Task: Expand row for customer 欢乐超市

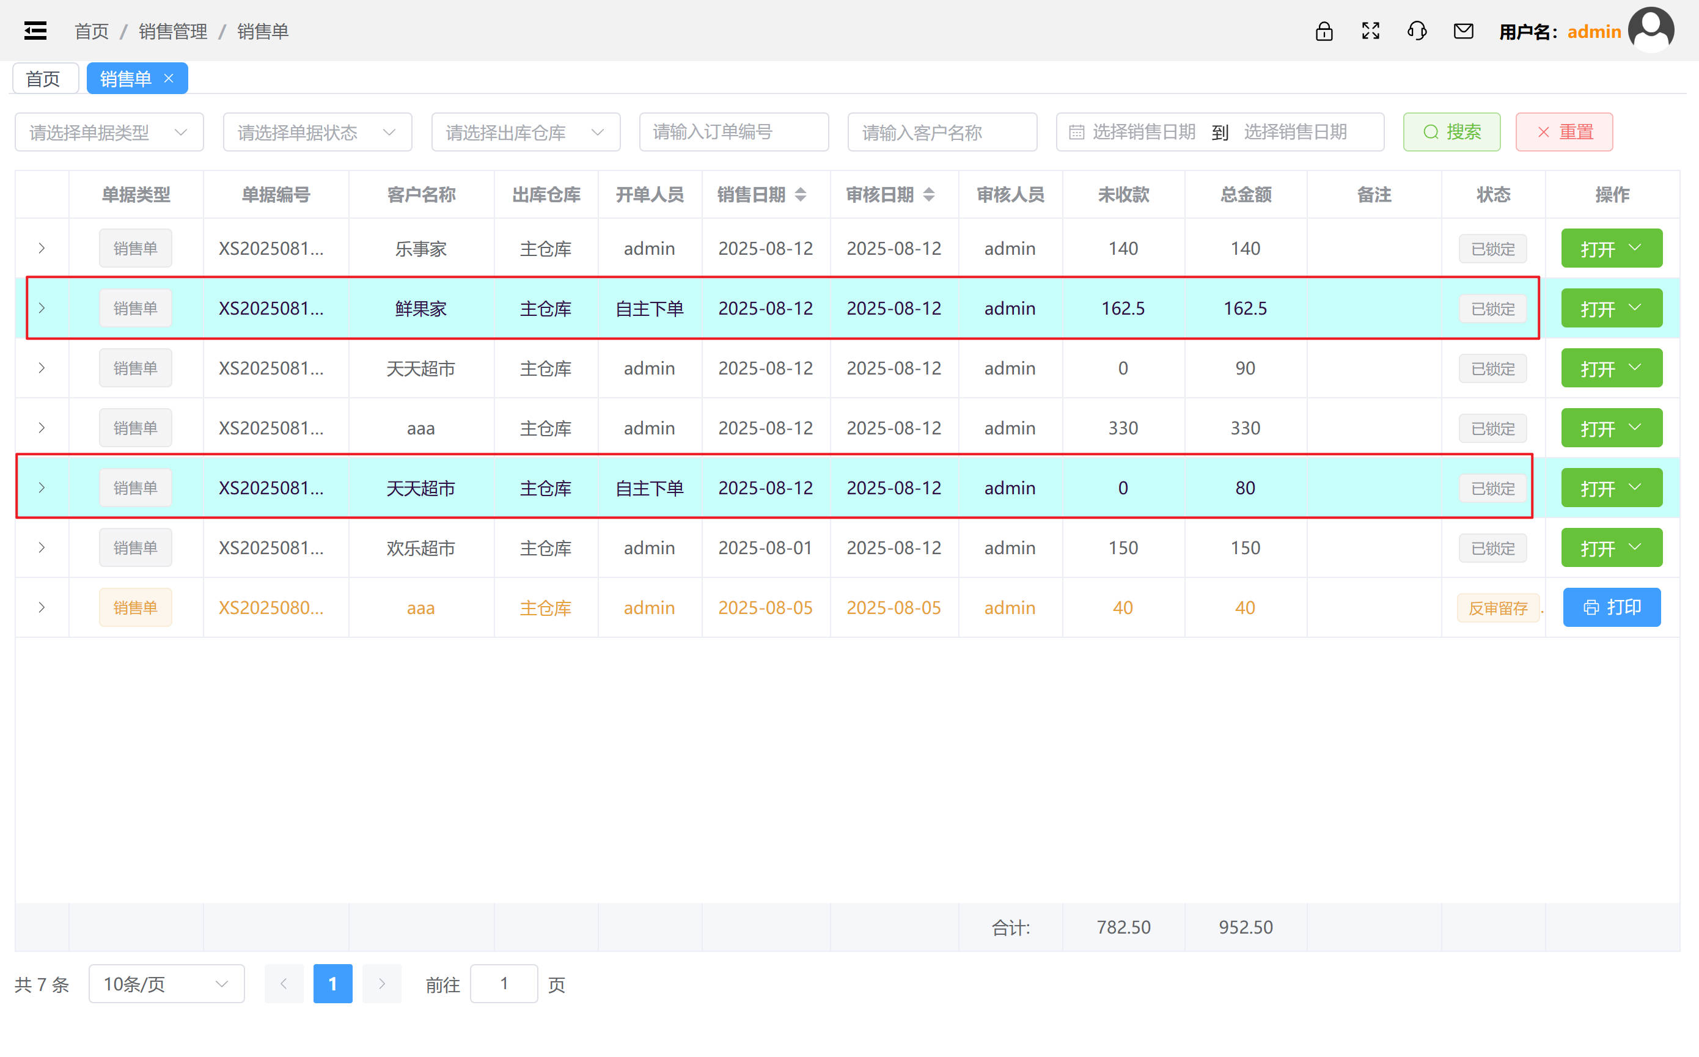Action: coord(42,547)
